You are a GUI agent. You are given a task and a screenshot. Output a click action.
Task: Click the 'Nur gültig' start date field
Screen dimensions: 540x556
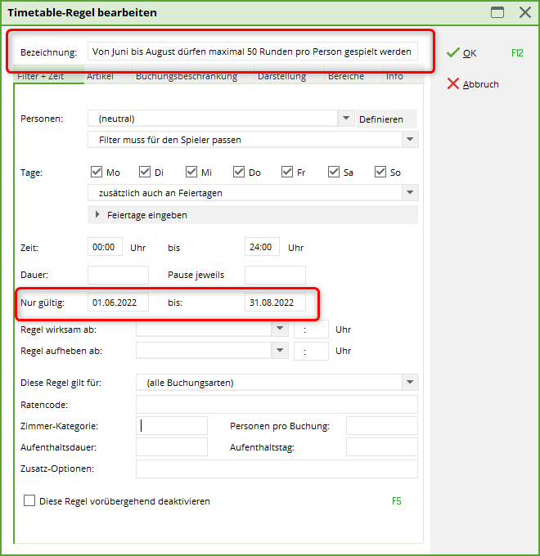[118, 303]
